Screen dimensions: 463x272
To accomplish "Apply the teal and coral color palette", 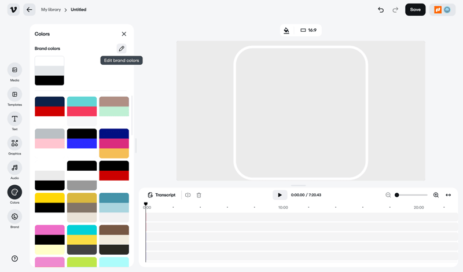I will (82, 111).
